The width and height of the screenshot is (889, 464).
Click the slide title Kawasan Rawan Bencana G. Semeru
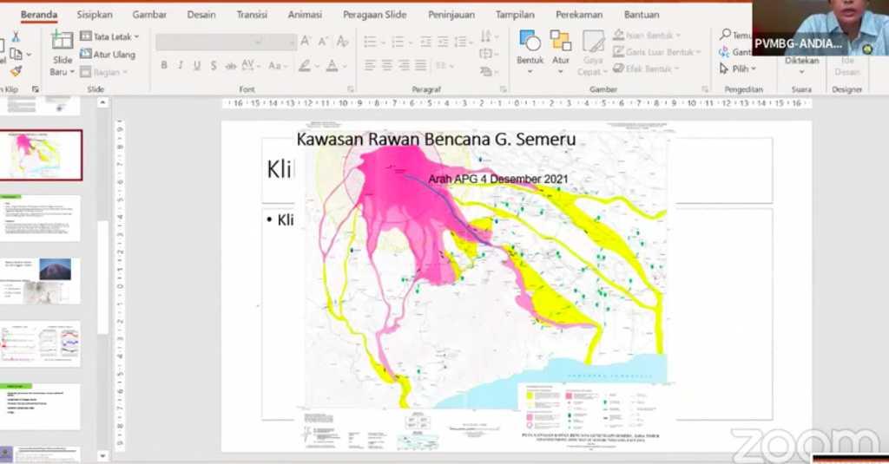coord(436,140)
